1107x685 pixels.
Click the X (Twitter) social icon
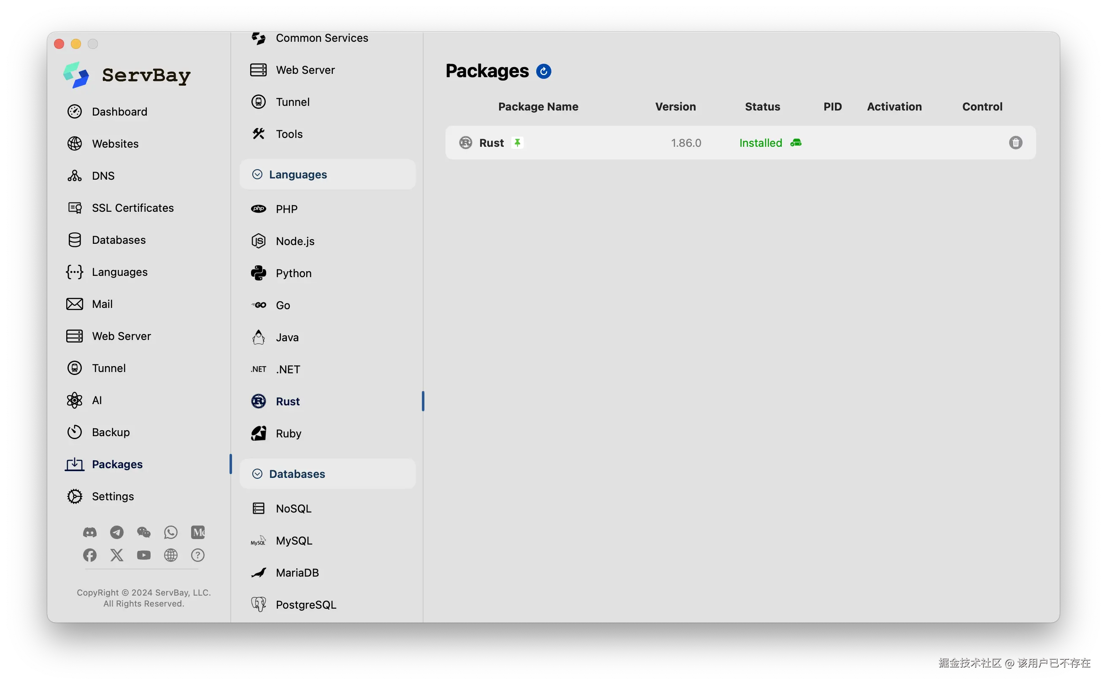pos(117,555)
